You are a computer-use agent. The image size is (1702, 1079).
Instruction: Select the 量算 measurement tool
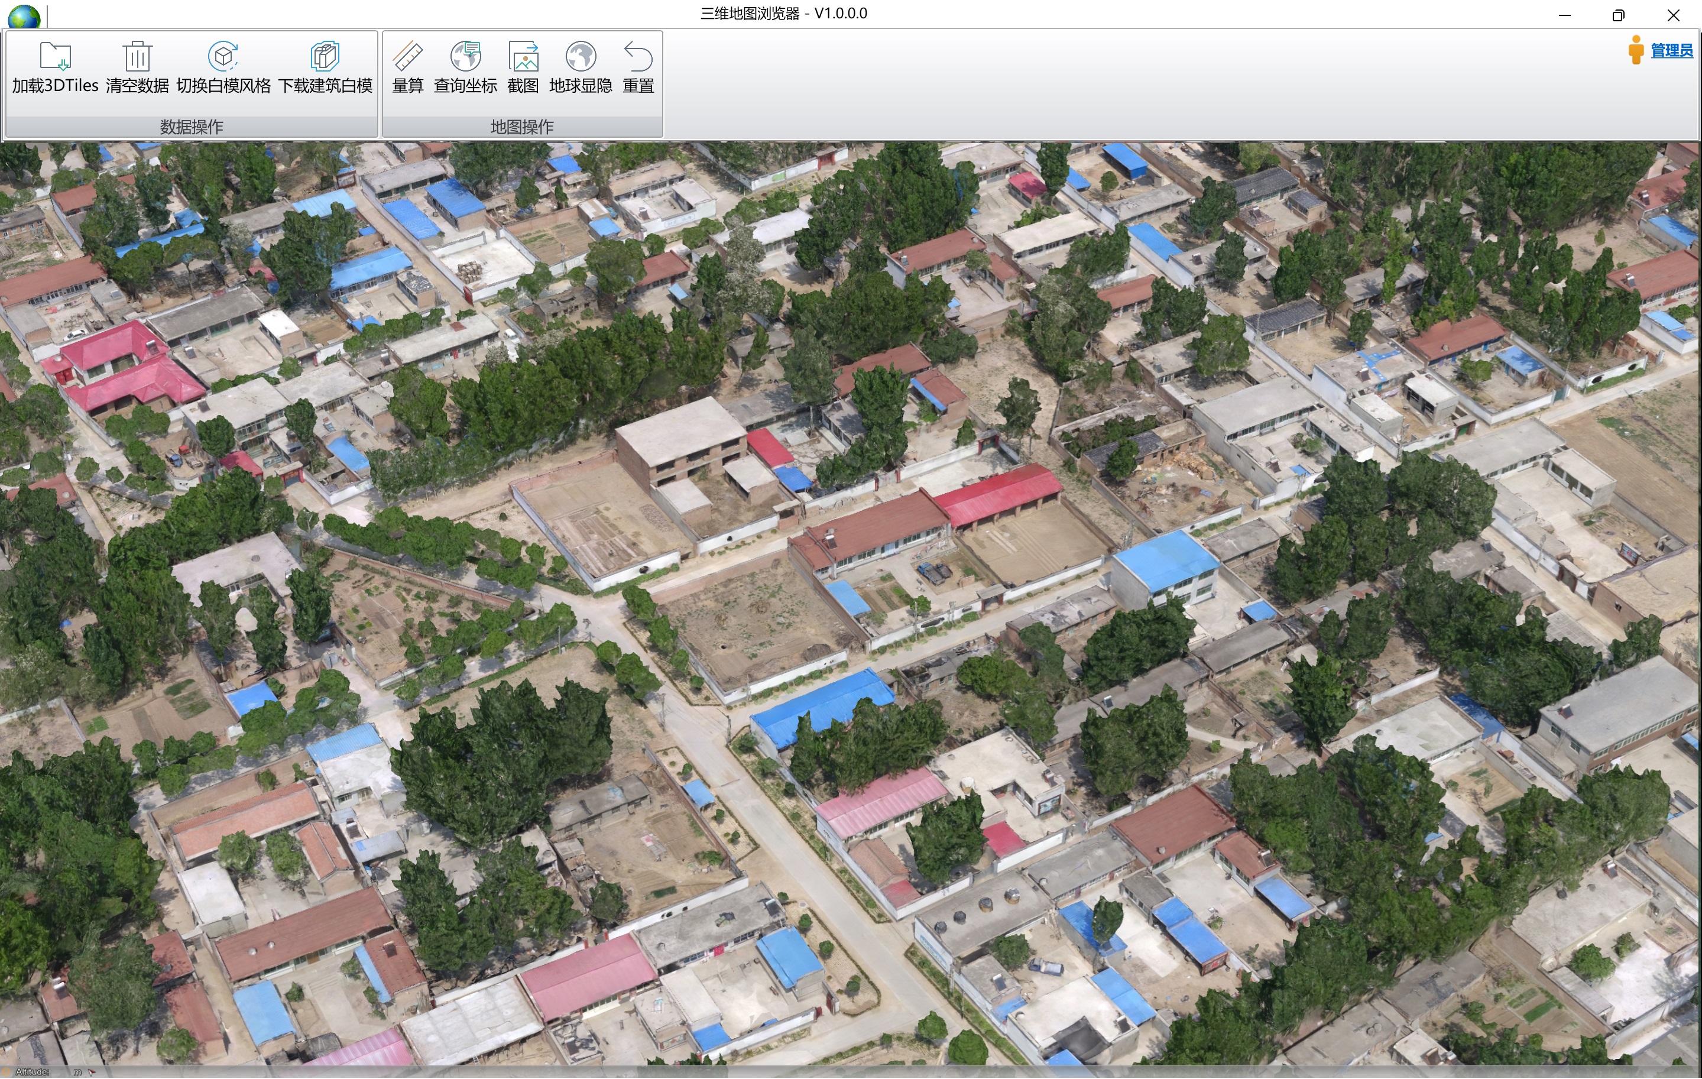click(x=408, y=69)
